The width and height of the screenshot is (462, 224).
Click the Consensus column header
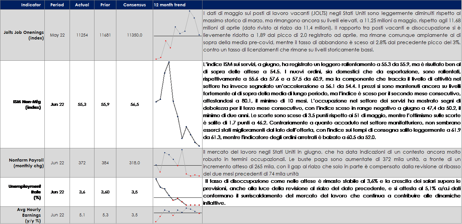pos(134,5)
